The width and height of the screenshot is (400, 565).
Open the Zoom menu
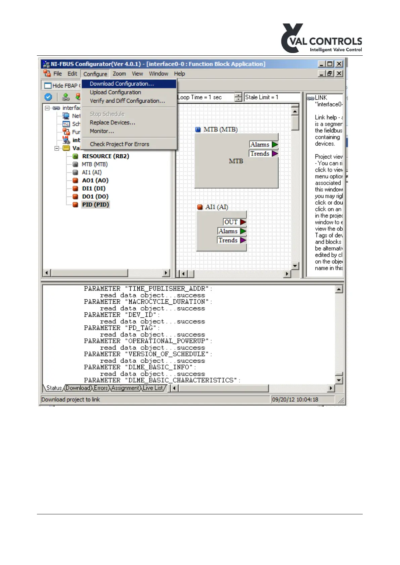tap(119, 73)
